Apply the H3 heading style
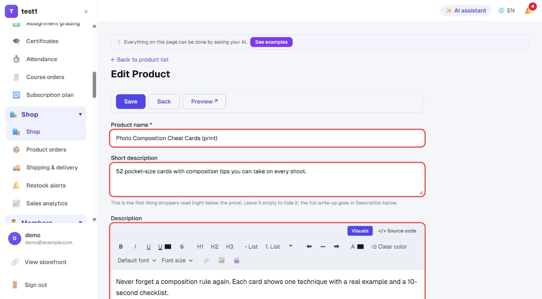This screenshot has width=542, height=299. [230, 247]
